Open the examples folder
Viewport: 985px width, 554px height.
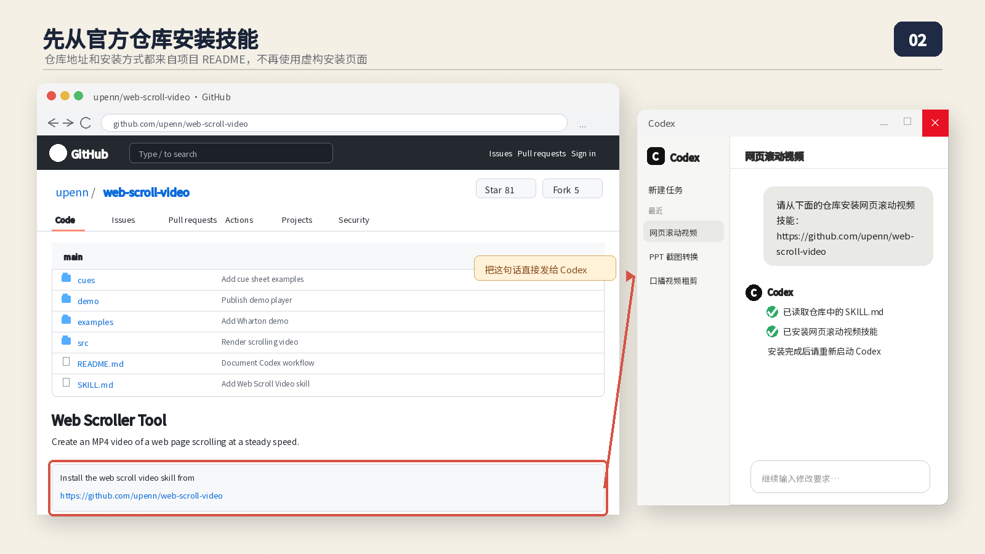(x=95, y=322)
